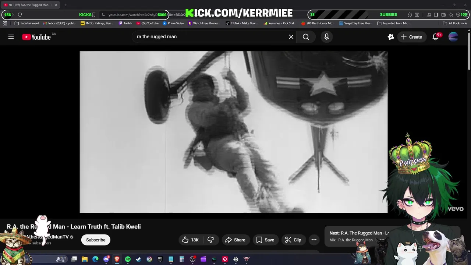Screen dimensions: 471x265
Task: Open the Next mix video R.A. The Rugged Man
Action: pyautogui.click(x=359, y=233)
